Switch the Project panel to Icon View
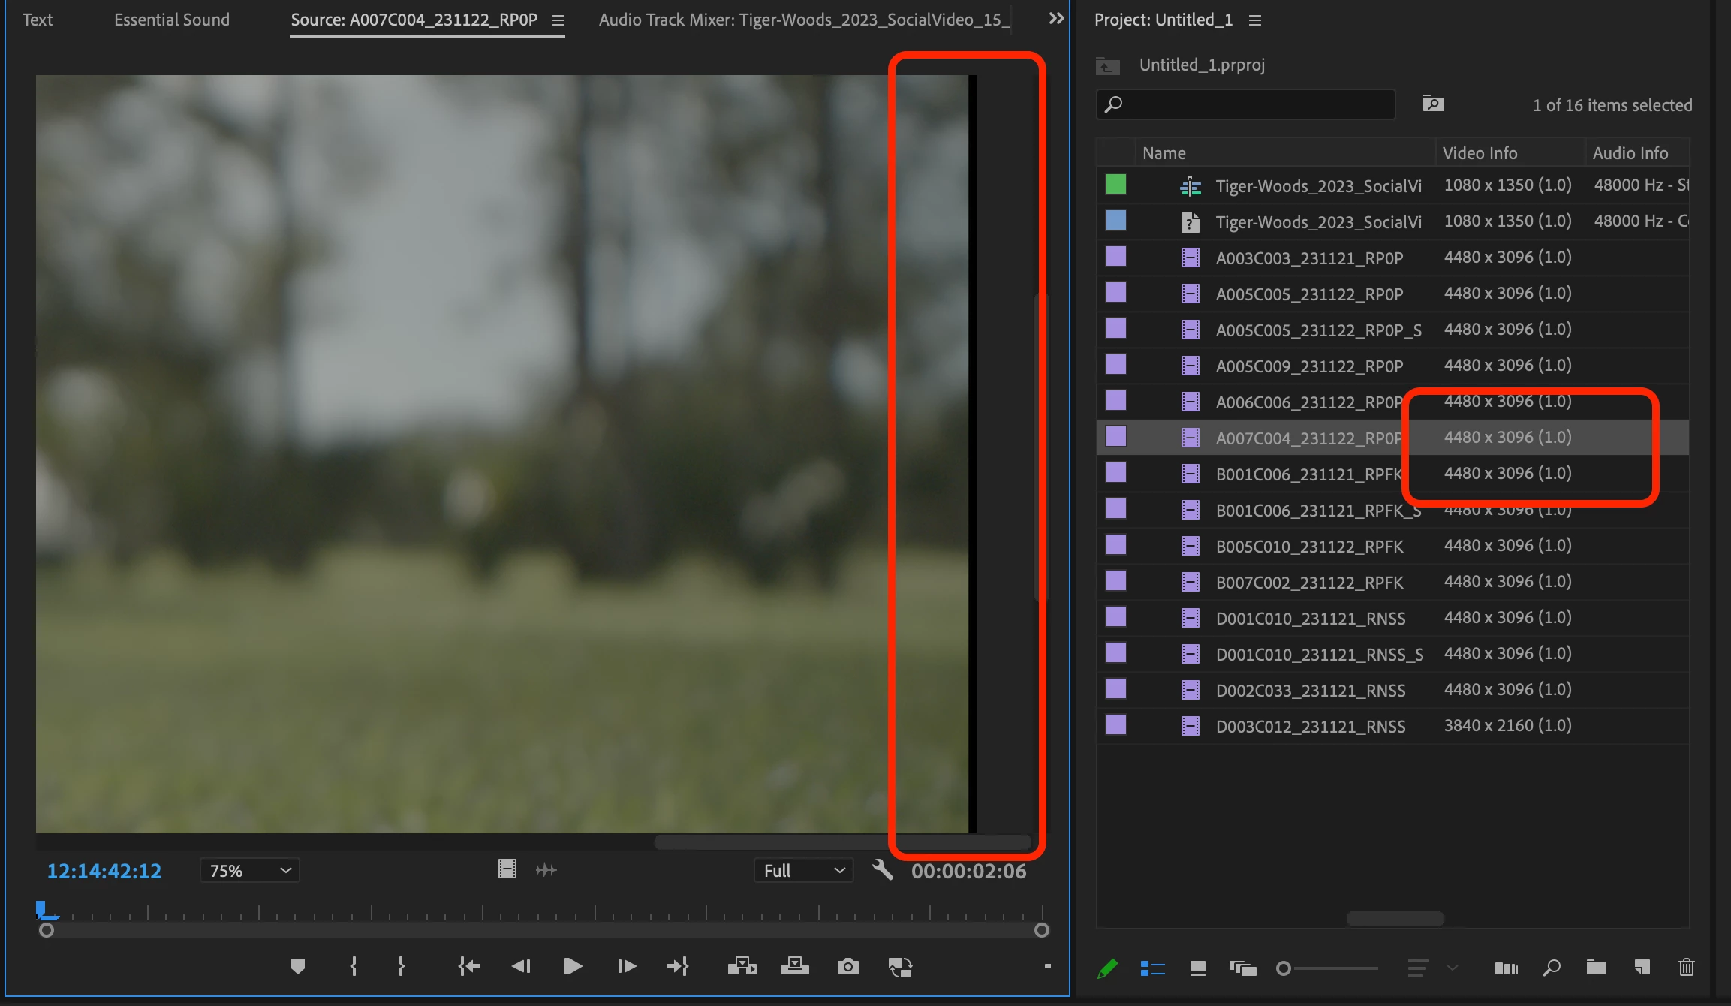The width and height of the screenshot is (1731, 1006). coord(1198,968)
